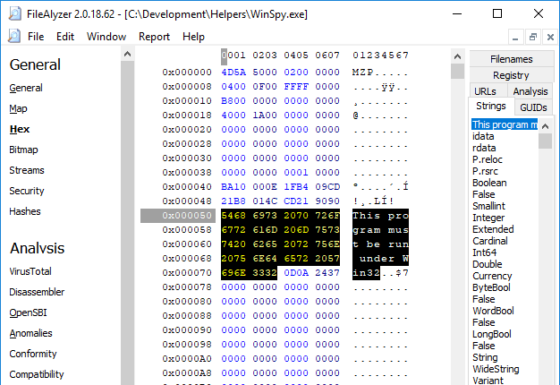Select the GUIDs tab
This screenshot has width=560, height=385.
[533, 107]
